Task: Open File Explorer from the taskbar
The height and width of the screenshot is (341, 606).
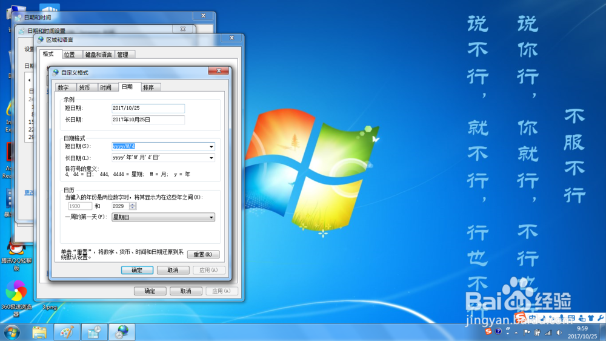Action: pos(39,333)
